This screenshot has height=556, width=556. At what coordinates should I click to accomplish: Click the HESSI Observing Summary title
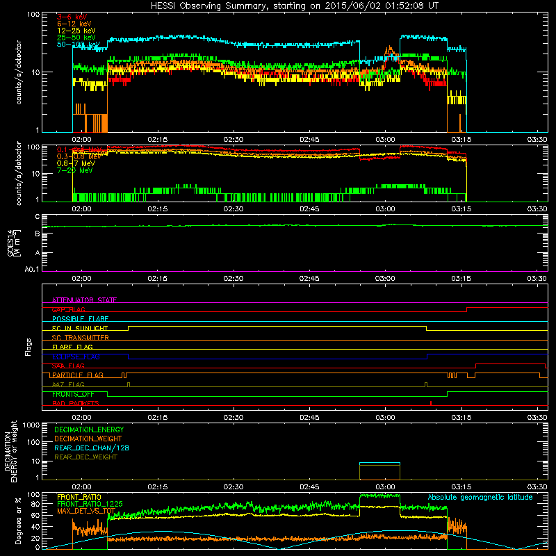tap(294, 6)
